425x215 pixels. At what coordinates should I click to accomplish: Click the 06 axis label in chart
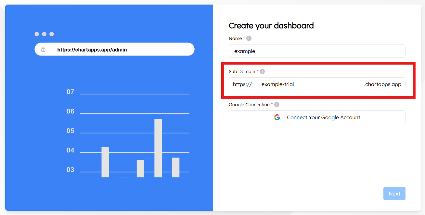click(70, 111)
